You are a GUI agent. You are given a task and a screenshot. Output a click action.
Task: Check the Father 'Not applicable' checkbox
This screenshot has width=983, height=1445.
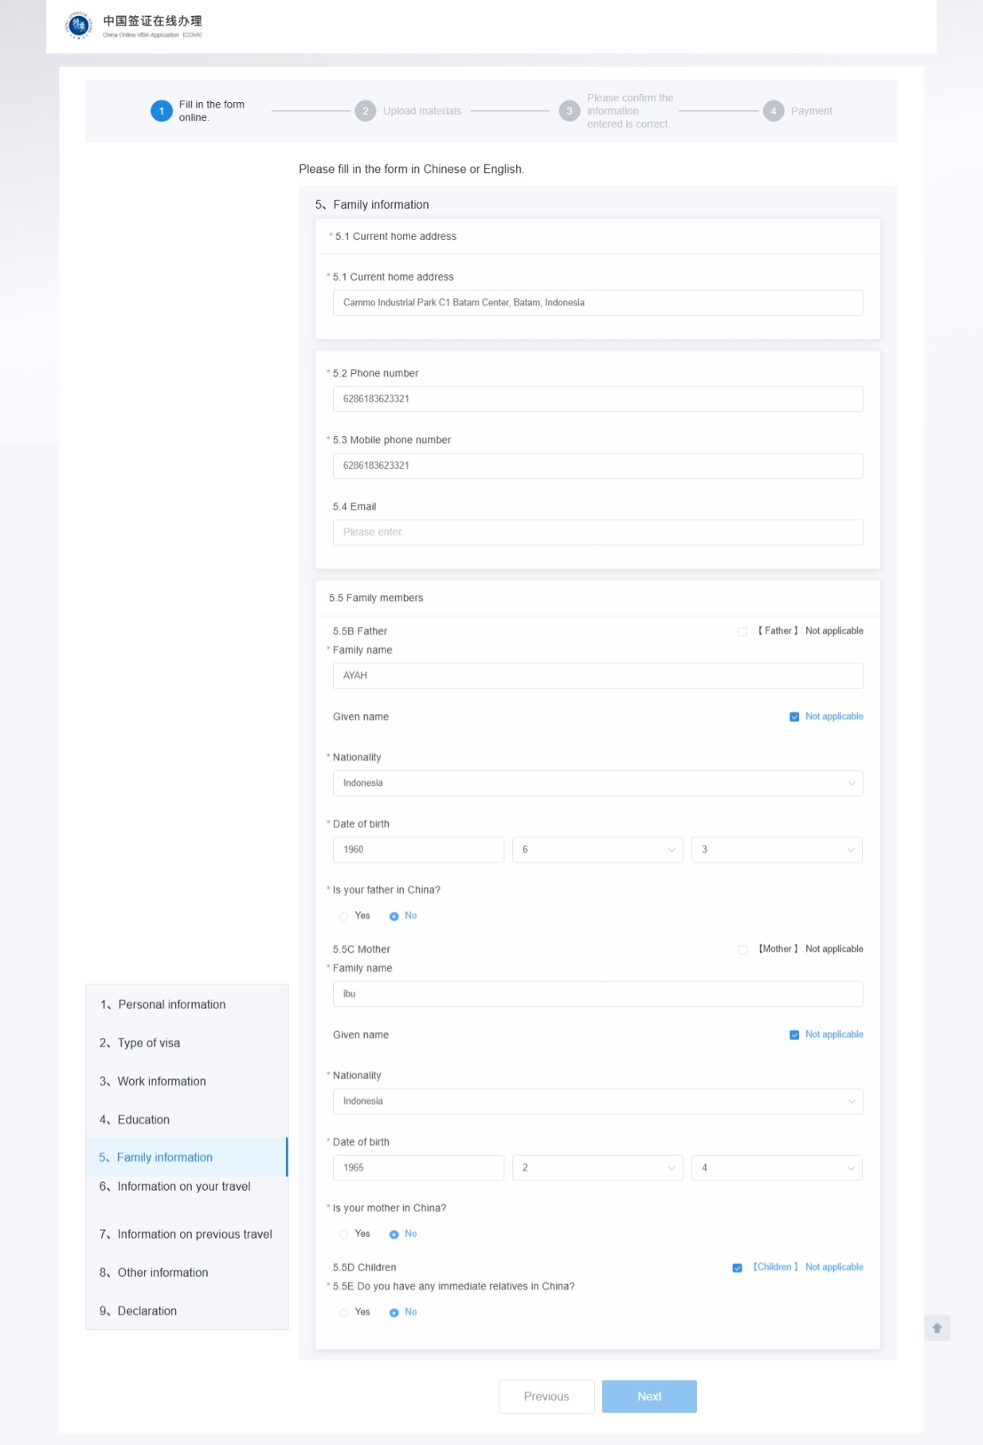(x=742, y=631)
